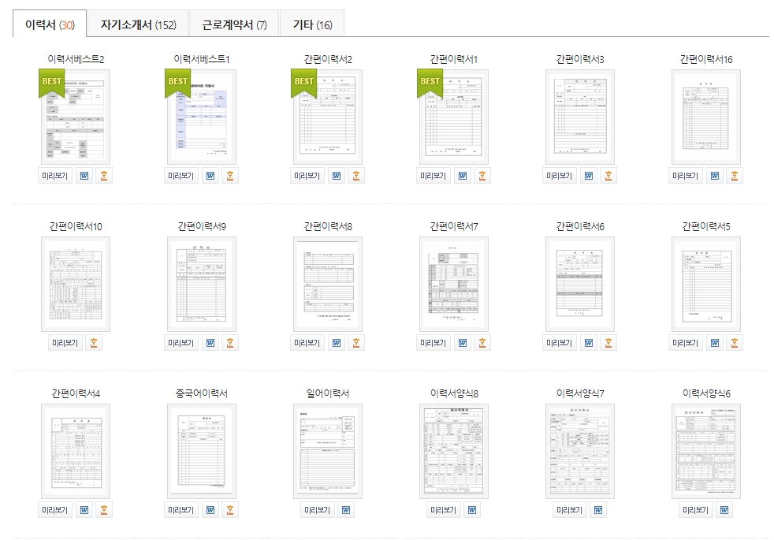Download Word file for 간편이력서7
The height and width of the screenshot is (540, 774).
tap(463, 343)
